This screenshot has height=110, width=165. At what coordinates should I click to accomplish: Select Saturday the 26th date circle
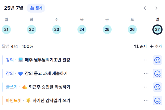click(x=132, y=29)
